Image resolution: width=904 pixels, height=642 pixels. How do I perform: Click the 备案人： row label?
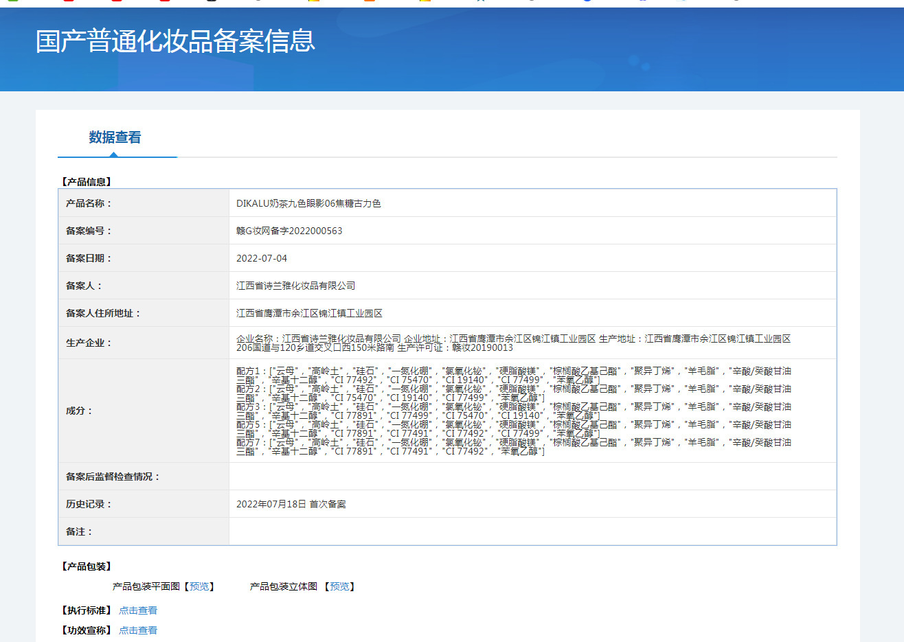point(84,286)
